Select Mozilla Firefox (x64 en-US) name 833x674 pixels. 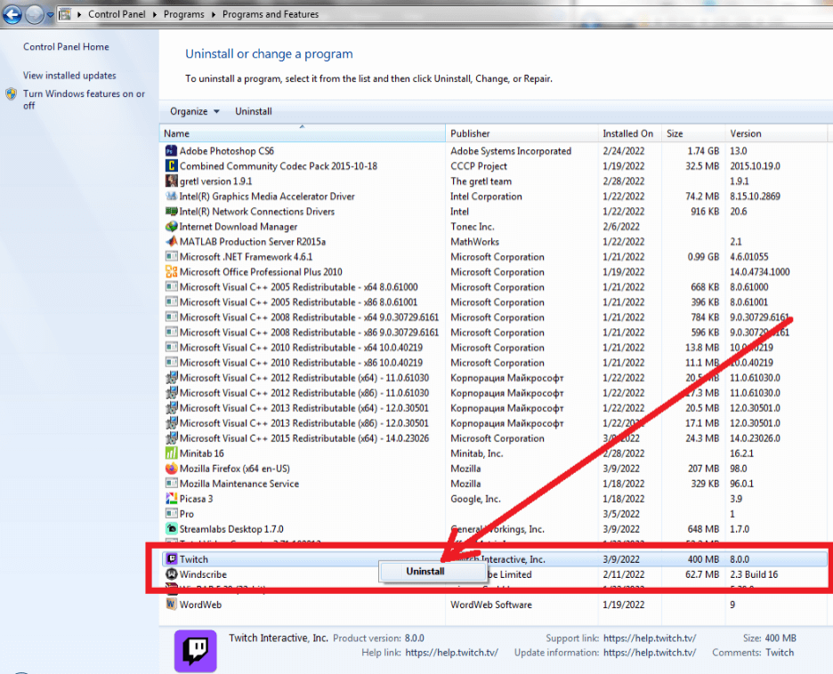pos(235,469)
